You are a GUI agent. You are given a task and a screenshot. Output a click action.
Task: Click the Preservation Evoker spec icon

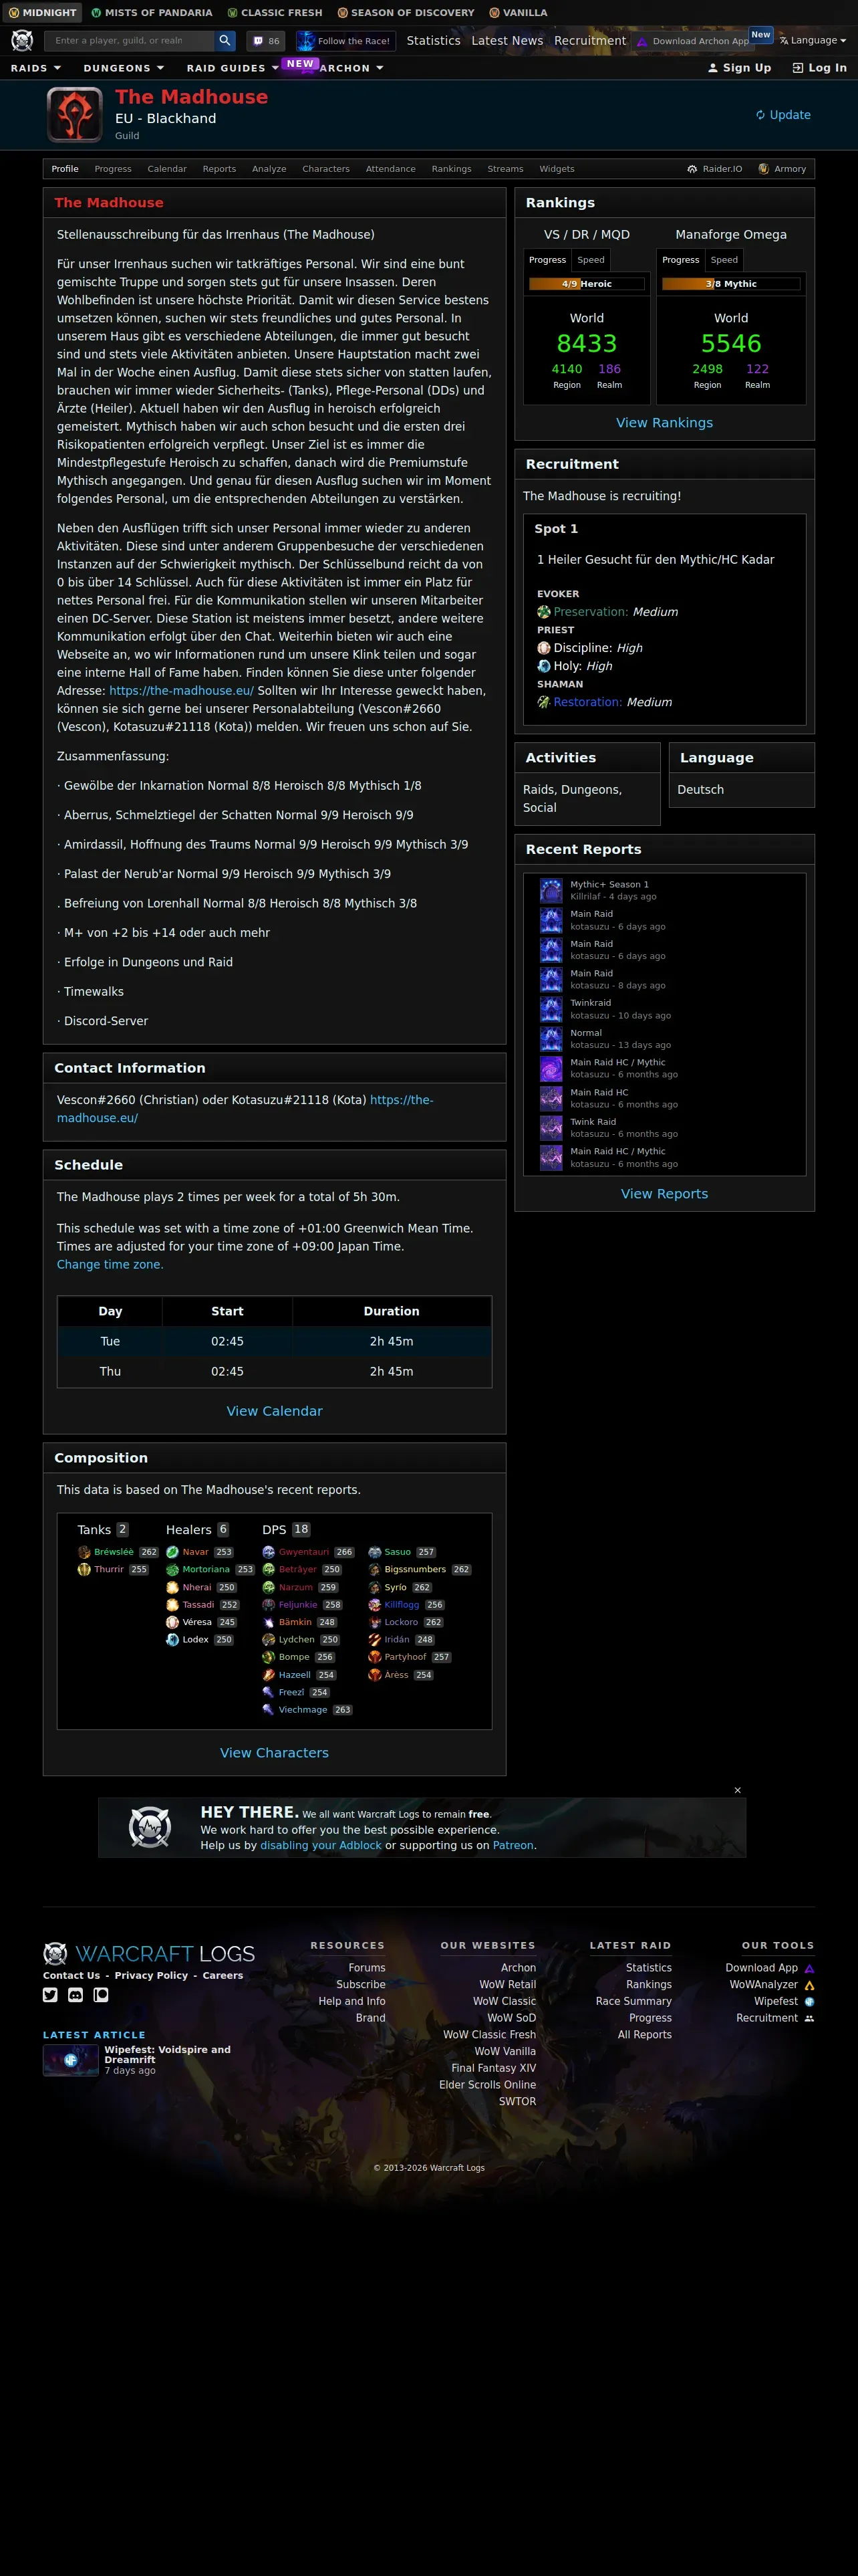pyautogui.click(x=543, y=612)
